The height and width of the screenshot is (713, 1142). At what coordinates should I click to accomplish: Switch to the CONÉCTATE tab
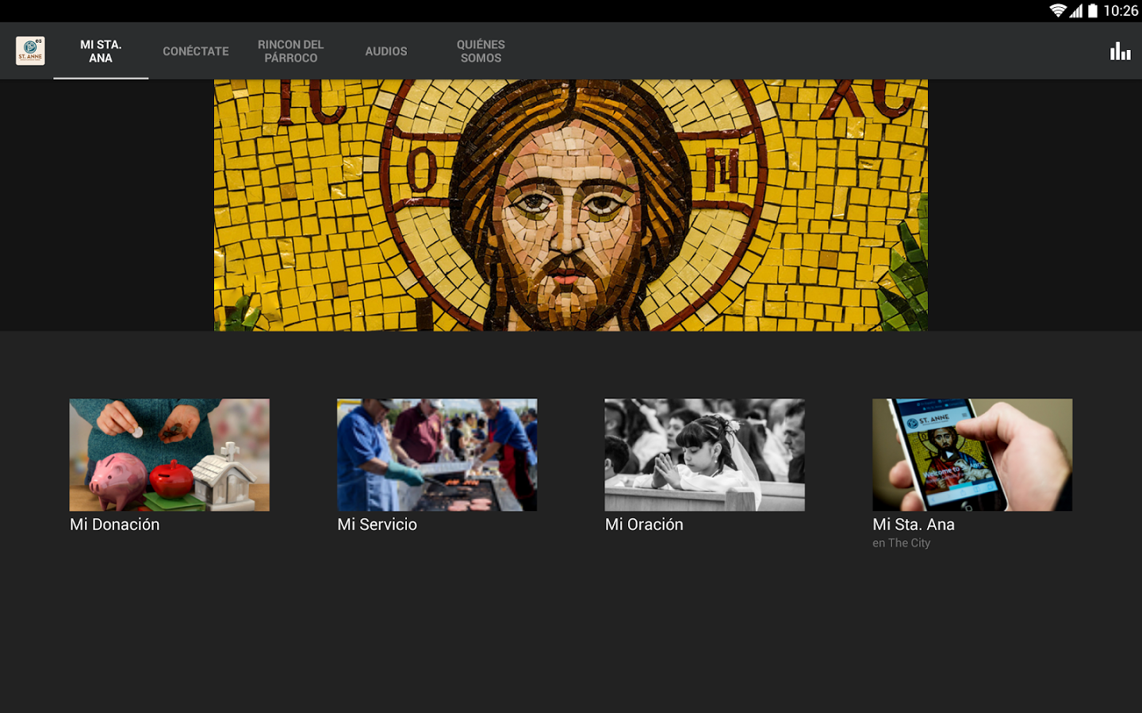coord(196,51)
